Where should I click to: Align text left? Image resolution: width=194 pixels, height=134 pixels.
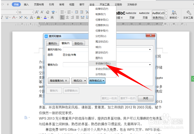pyautogui.click(x=62, y=17)
